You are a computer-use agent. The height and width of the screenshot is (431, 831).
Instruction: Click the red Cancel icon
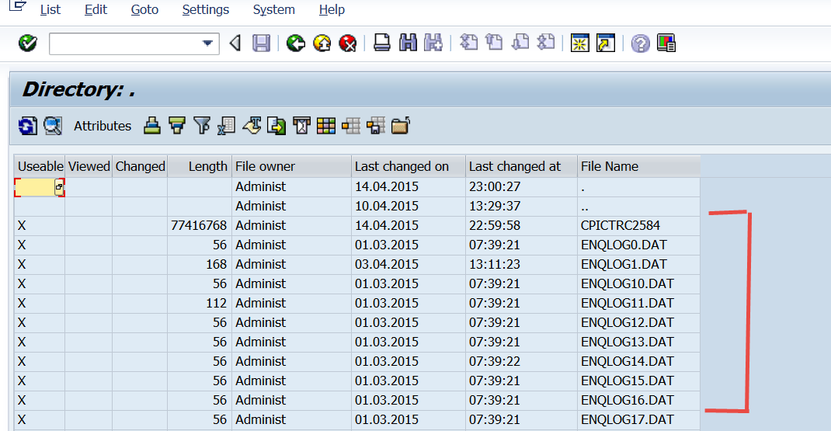click(348, 43)
